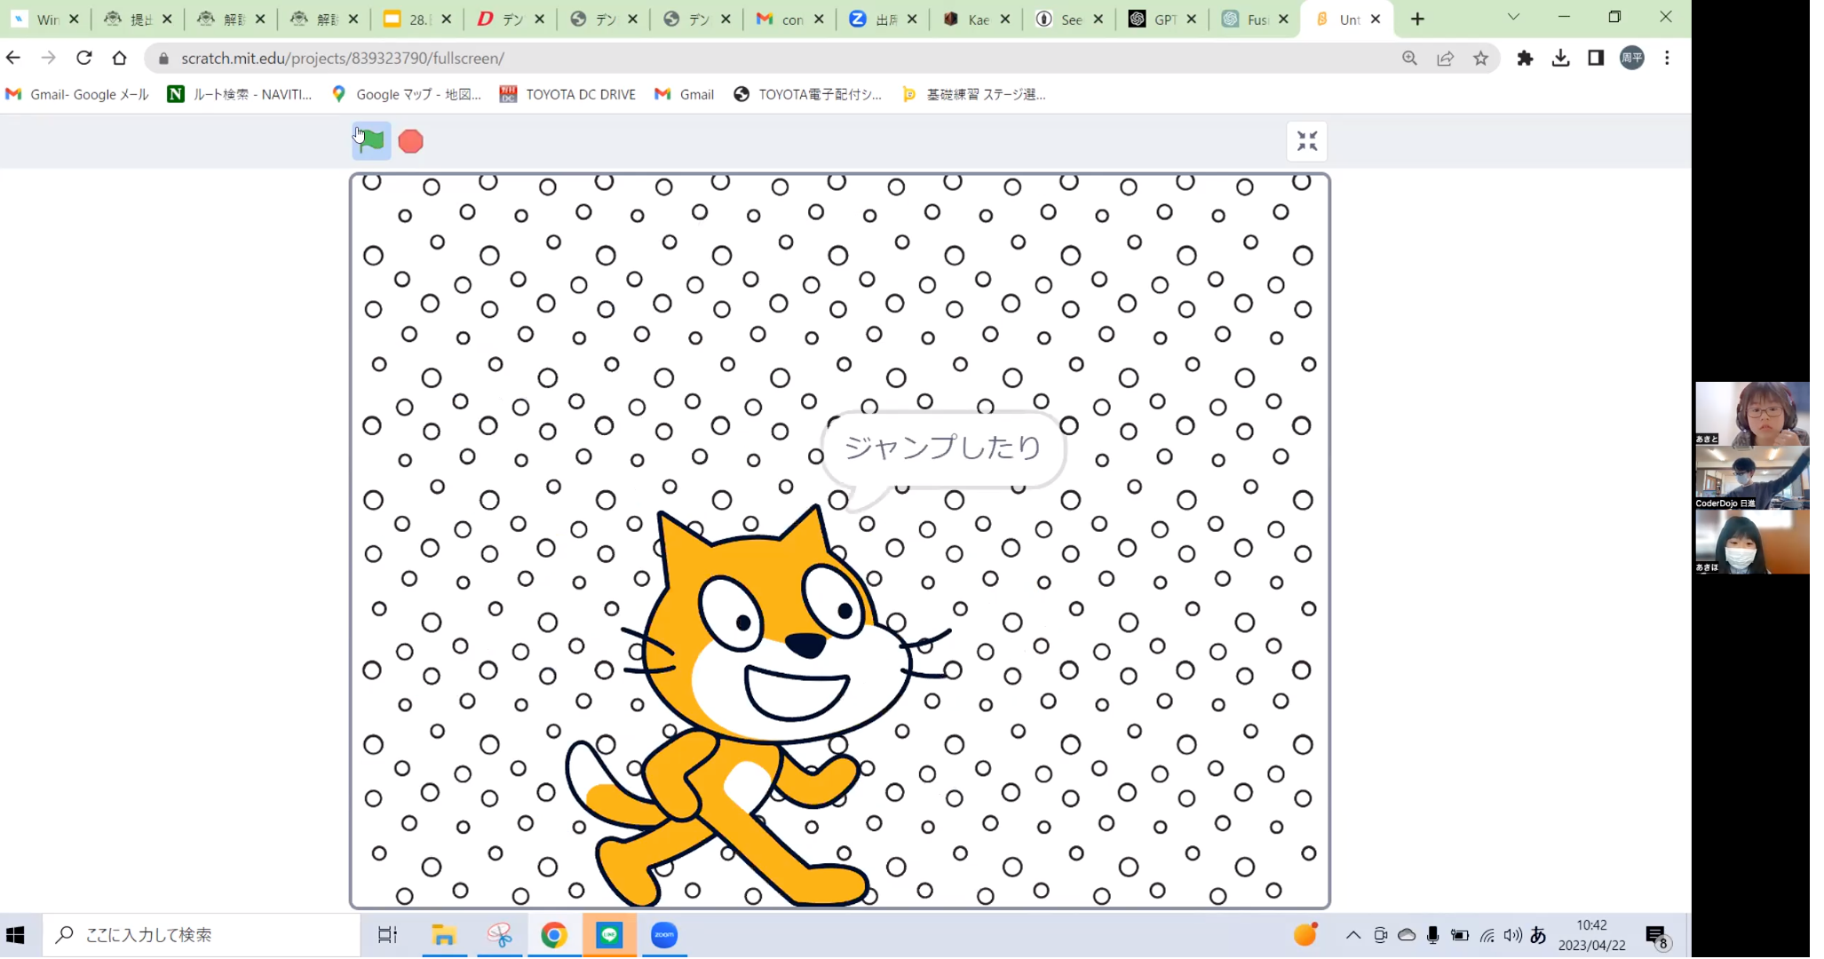This screenshot has height=959, width=1824.
Task: Select the CoderDojo 日進 video thumbnail
Action: pos(1751,478)
